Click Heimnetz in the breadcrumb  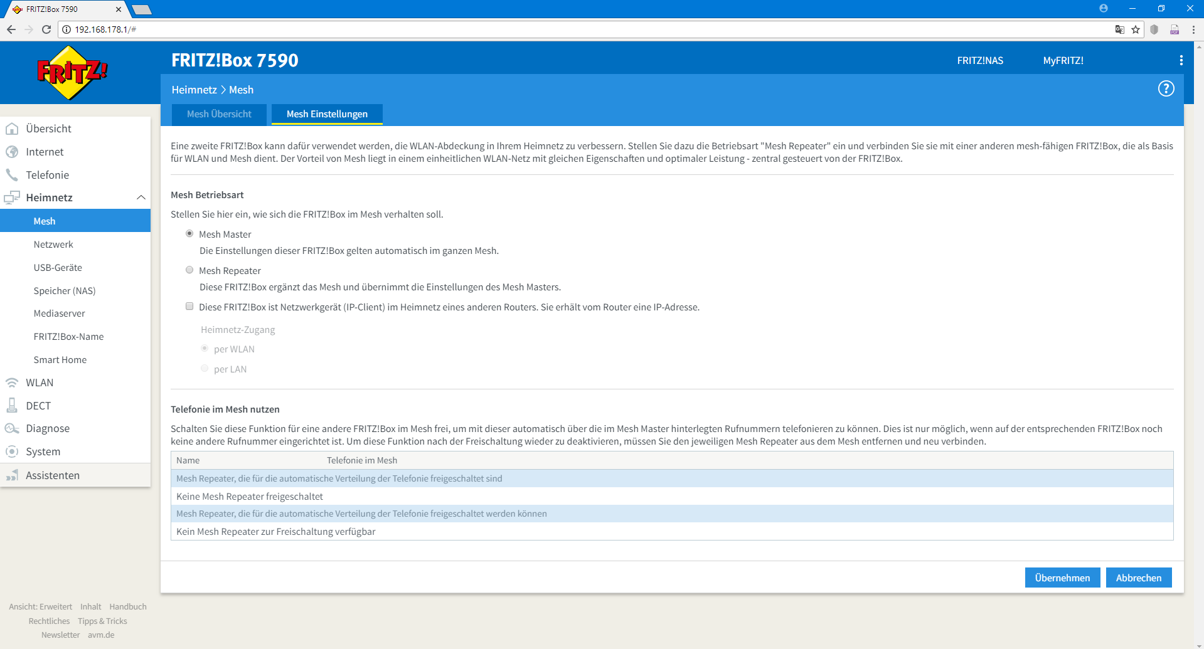[x=194, y=90]
